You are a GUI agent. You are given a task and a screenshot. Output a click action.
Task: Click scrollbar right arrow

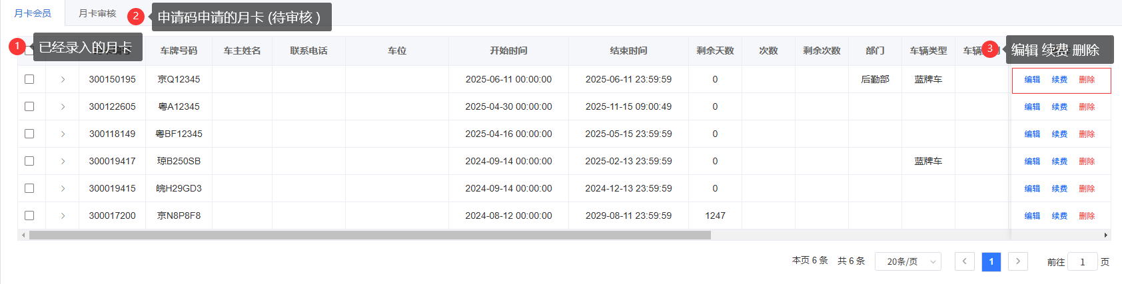[x=1106, y=235]
